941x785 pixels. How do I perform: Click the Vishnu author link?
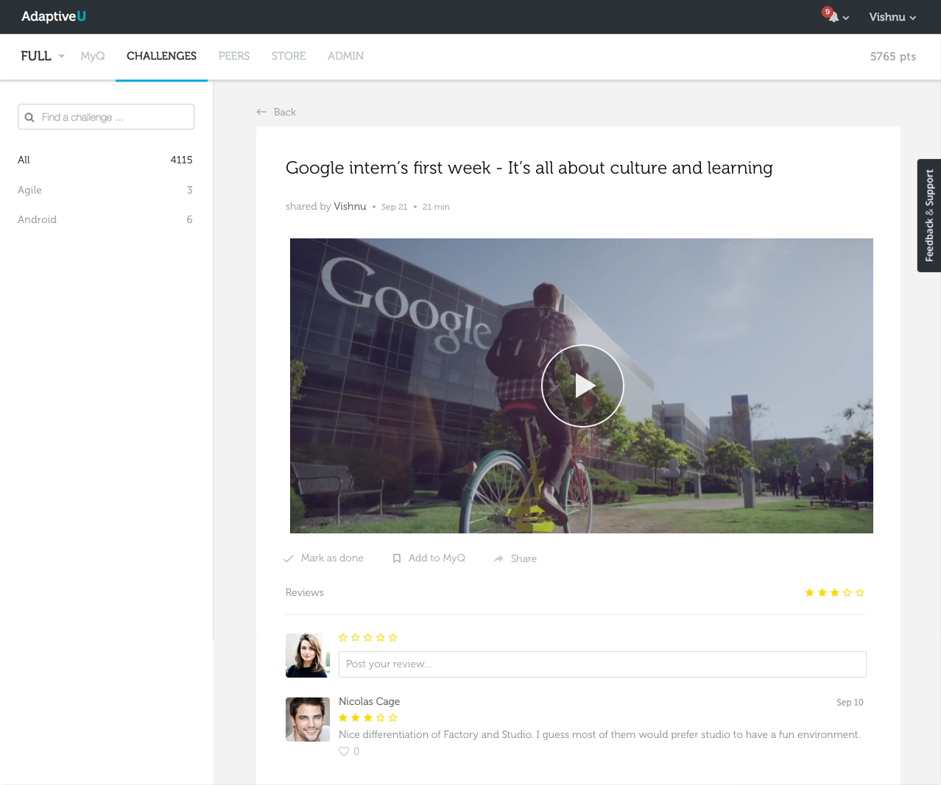350,206
